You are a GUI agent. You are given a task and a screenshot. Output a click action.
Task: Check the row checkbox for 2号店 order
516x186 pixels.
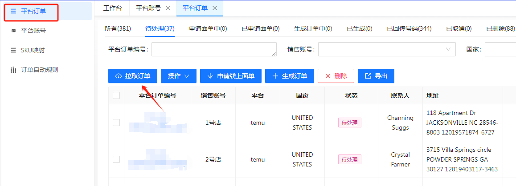(x=116, y=159)
